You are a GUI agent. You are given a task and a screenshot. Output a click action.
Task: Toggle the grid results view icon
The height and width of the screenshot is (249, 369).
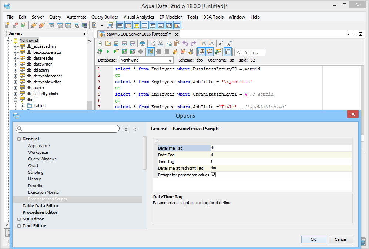[201, 52]
